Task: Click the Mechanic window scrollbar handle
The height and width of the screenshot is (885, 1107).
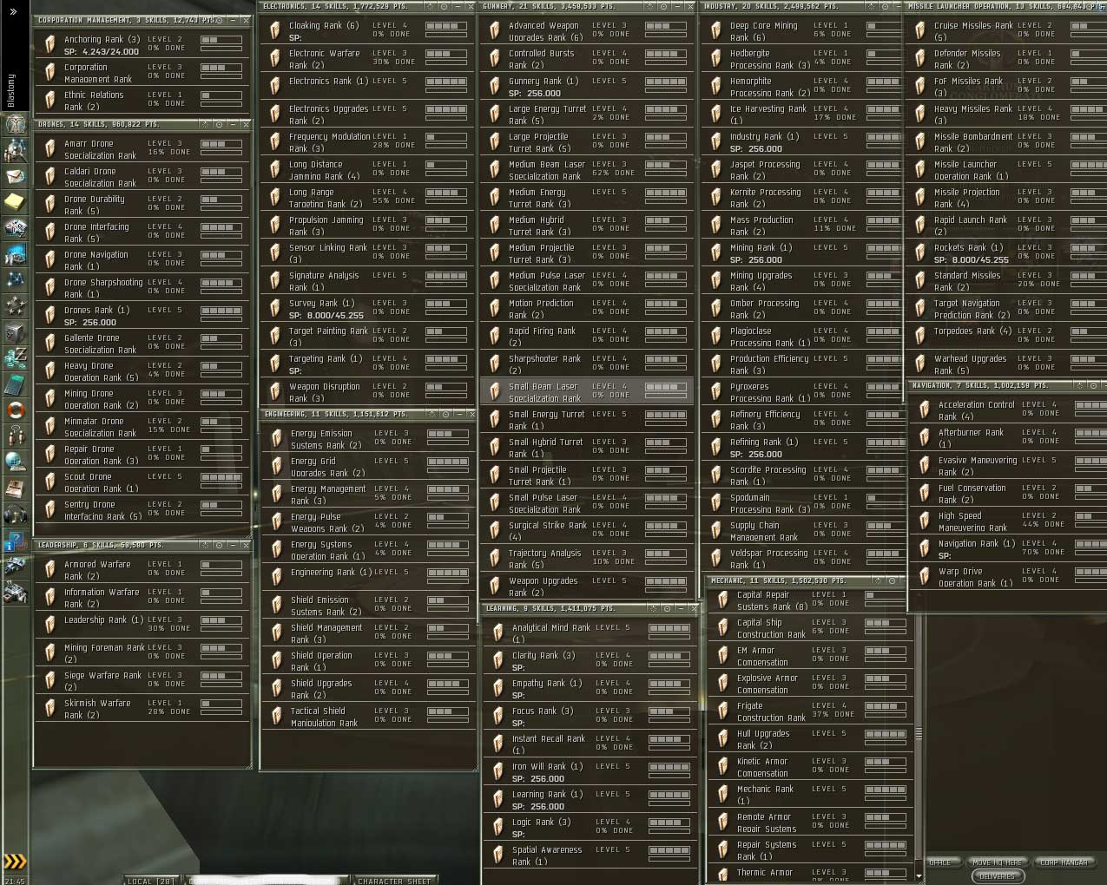Action: (919, 733)
